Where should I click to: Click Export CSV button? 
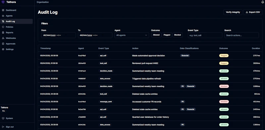(253, 12)
